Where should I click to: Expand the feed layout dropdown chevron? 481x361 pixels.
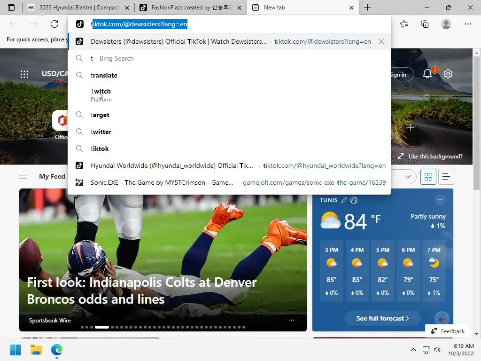click(x=407, y=177)
